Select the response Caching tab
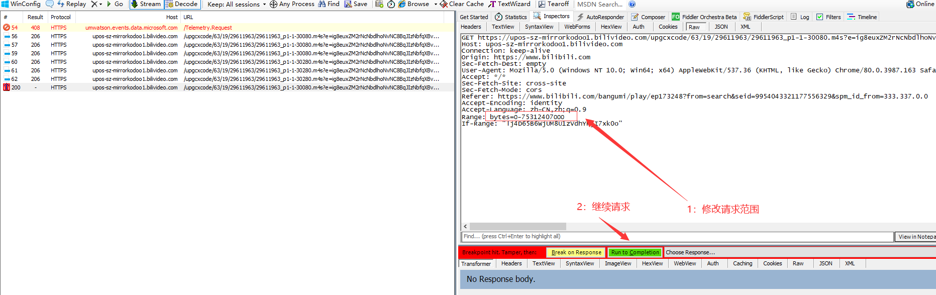Screen dimensions: 936x295 click(x=743, y=263)
